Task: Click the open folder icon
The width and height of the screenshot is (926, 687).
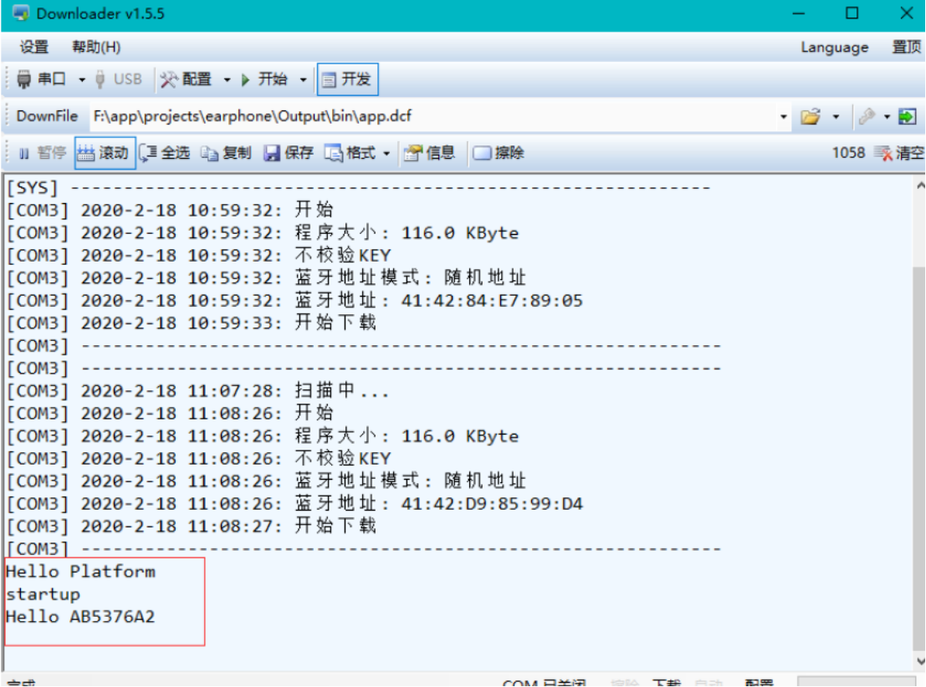Action: click(x=811, y=117)
